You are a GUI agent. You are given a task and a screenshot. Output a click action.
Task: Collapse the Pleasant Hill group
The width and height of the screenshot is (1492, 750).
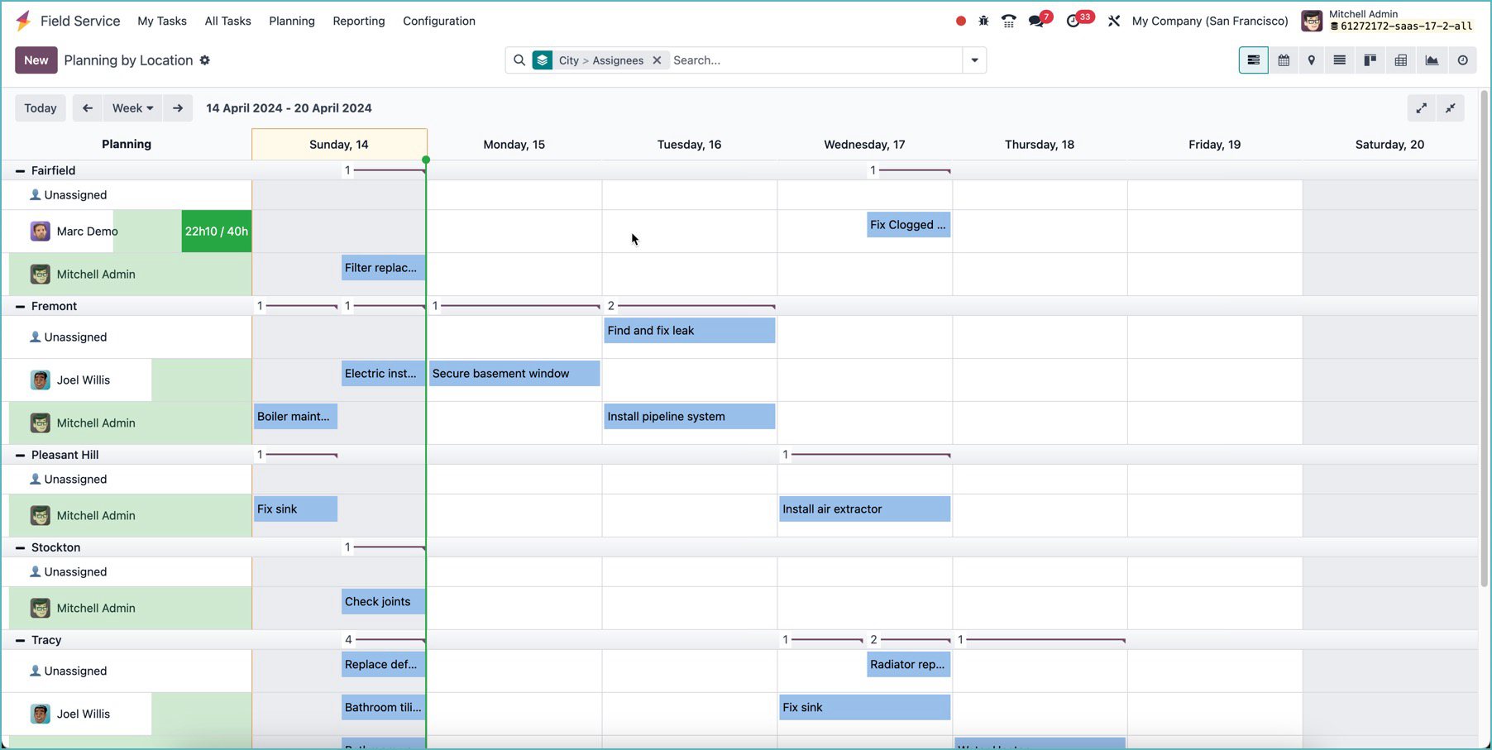(x=20, y=455)
